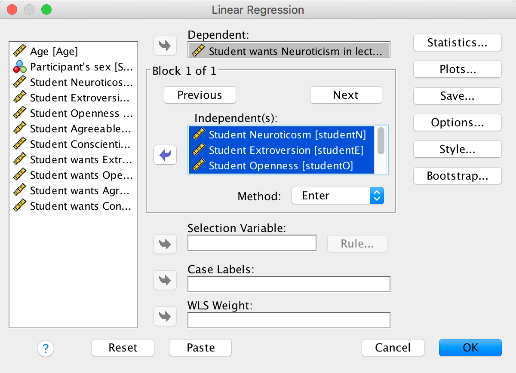Viewport: 516px width, 373px height.
Task: Click the arrow beside Selection Variable
Action: (x=165, y=244)
